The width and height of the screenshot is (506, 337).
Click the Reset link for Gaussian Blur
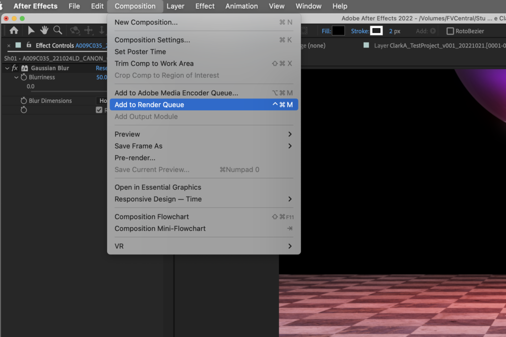click(101, 68)
